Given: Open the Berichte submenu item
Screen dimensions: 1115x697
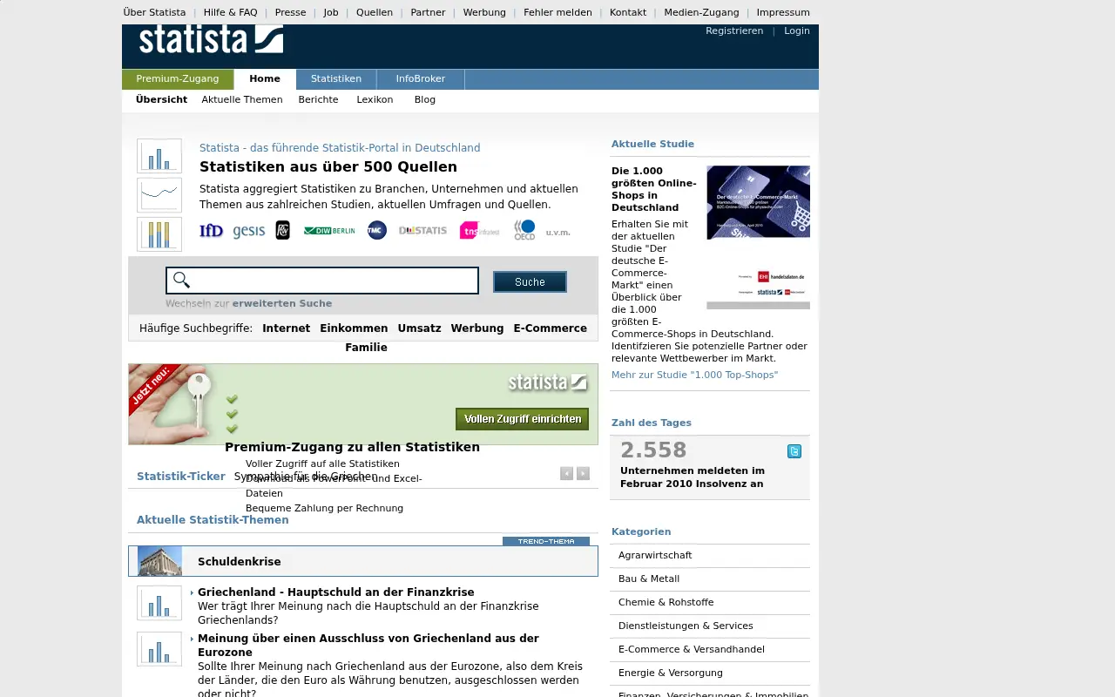Looking at the screenshot, I should (319, 99).
